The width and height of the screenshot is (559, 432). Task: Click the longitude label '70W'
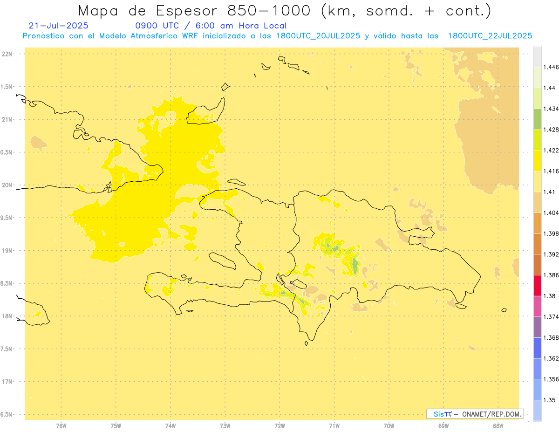(389, 426)
